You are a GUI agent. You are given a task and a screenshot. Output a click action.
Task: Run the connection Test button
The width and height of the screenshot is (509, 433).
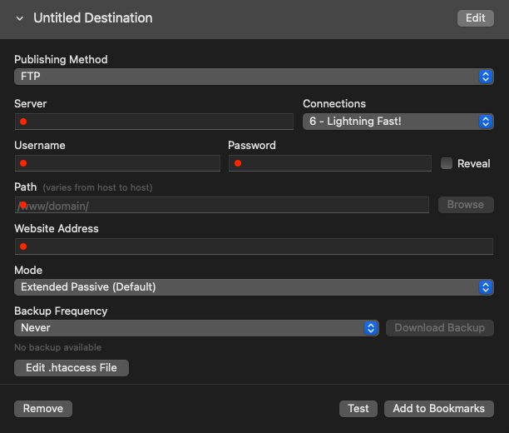pos(358,409)
